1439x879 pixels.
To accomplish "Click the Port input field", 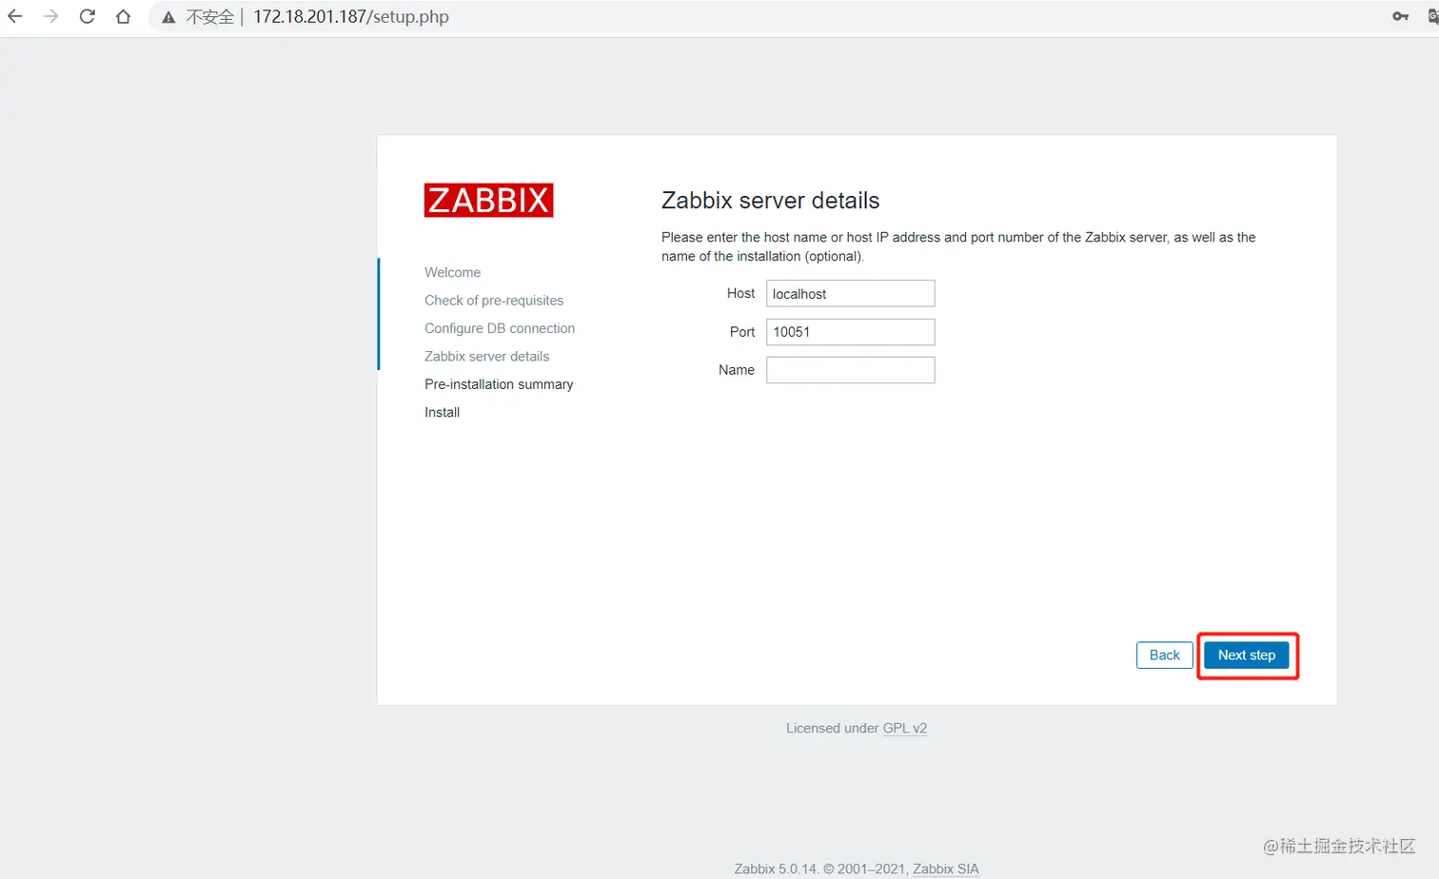I will 851,331.
